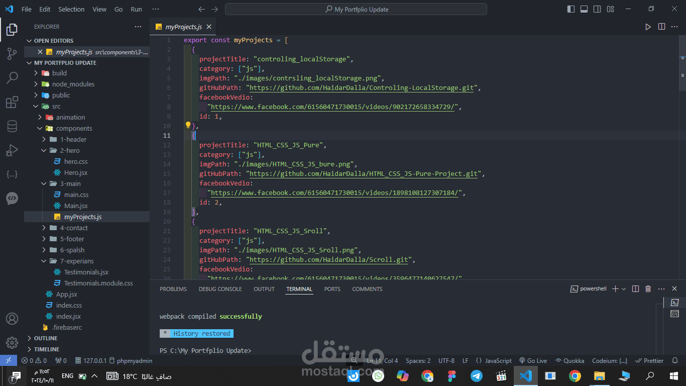Open the Manage gear icon

12,343
